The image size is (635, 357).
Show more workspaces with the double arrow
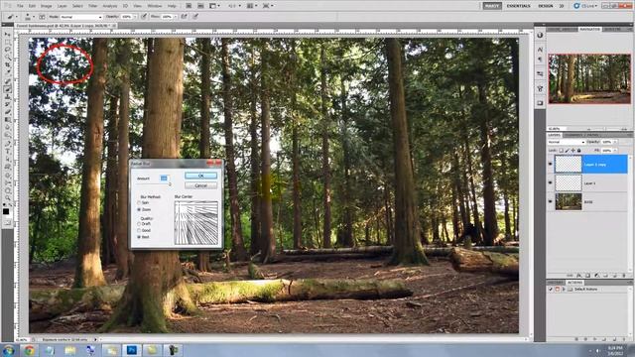click(x=562, y=6)
